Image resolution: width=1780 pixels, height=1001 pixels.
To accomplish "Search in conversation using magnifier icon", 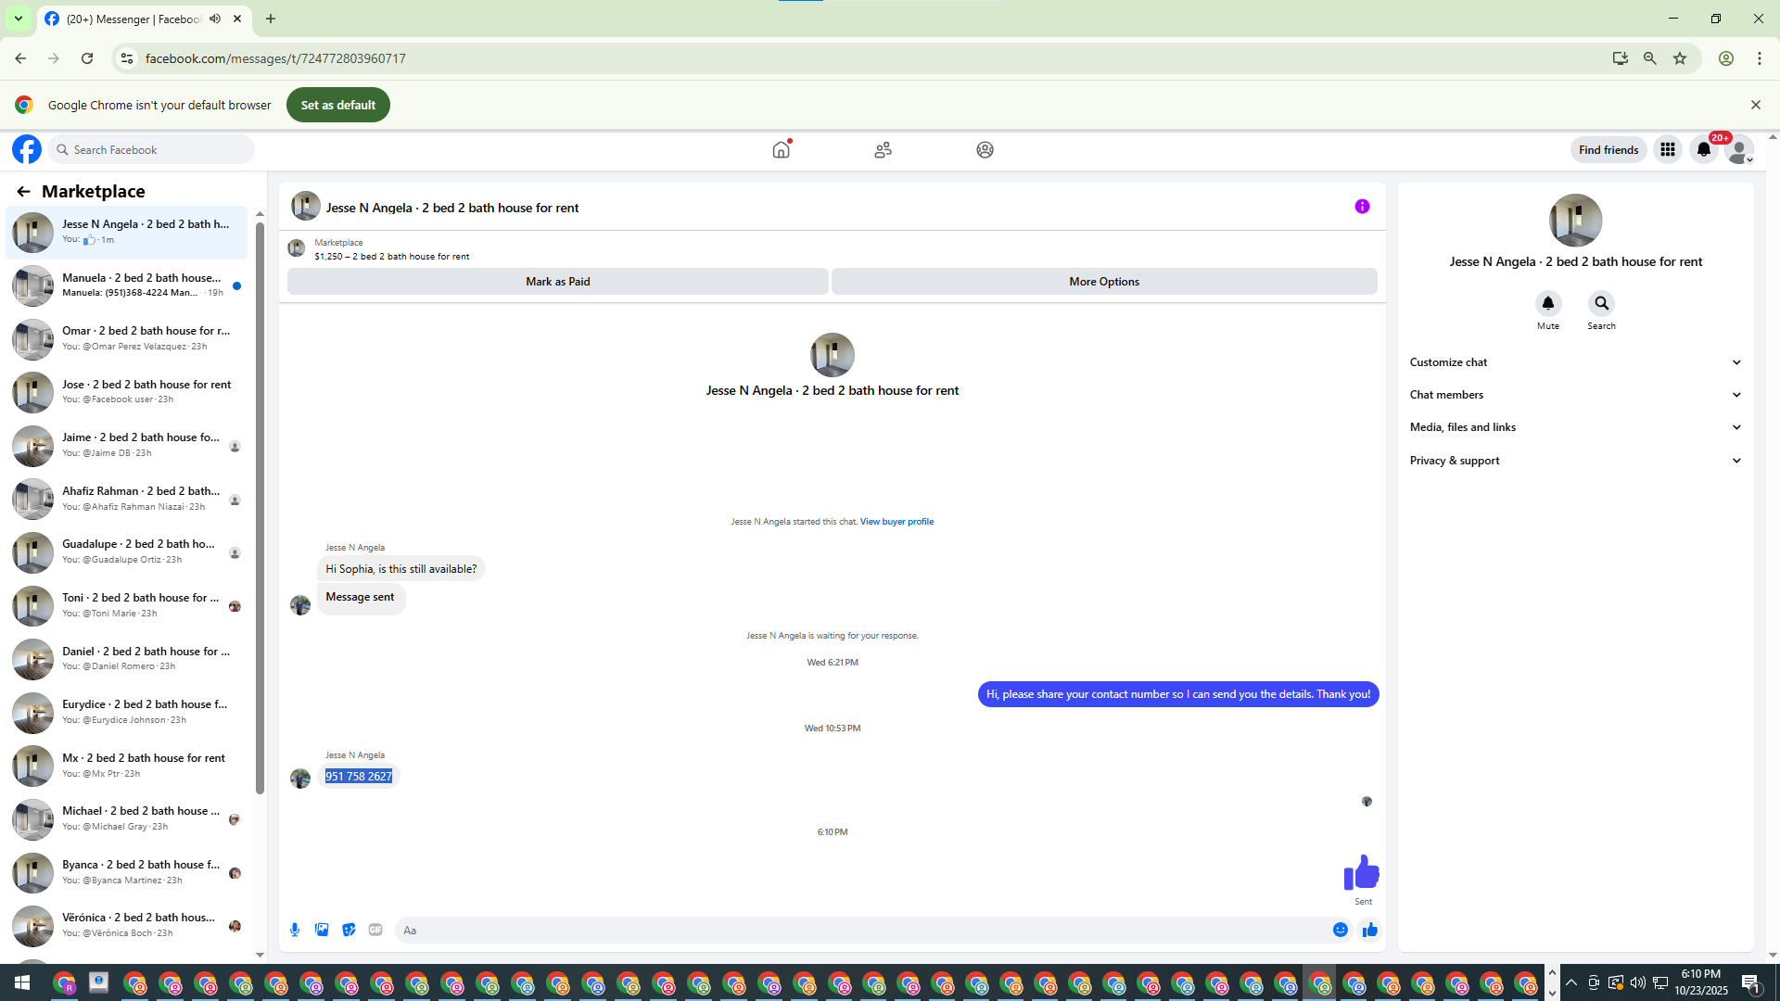I will (1601, 303).
